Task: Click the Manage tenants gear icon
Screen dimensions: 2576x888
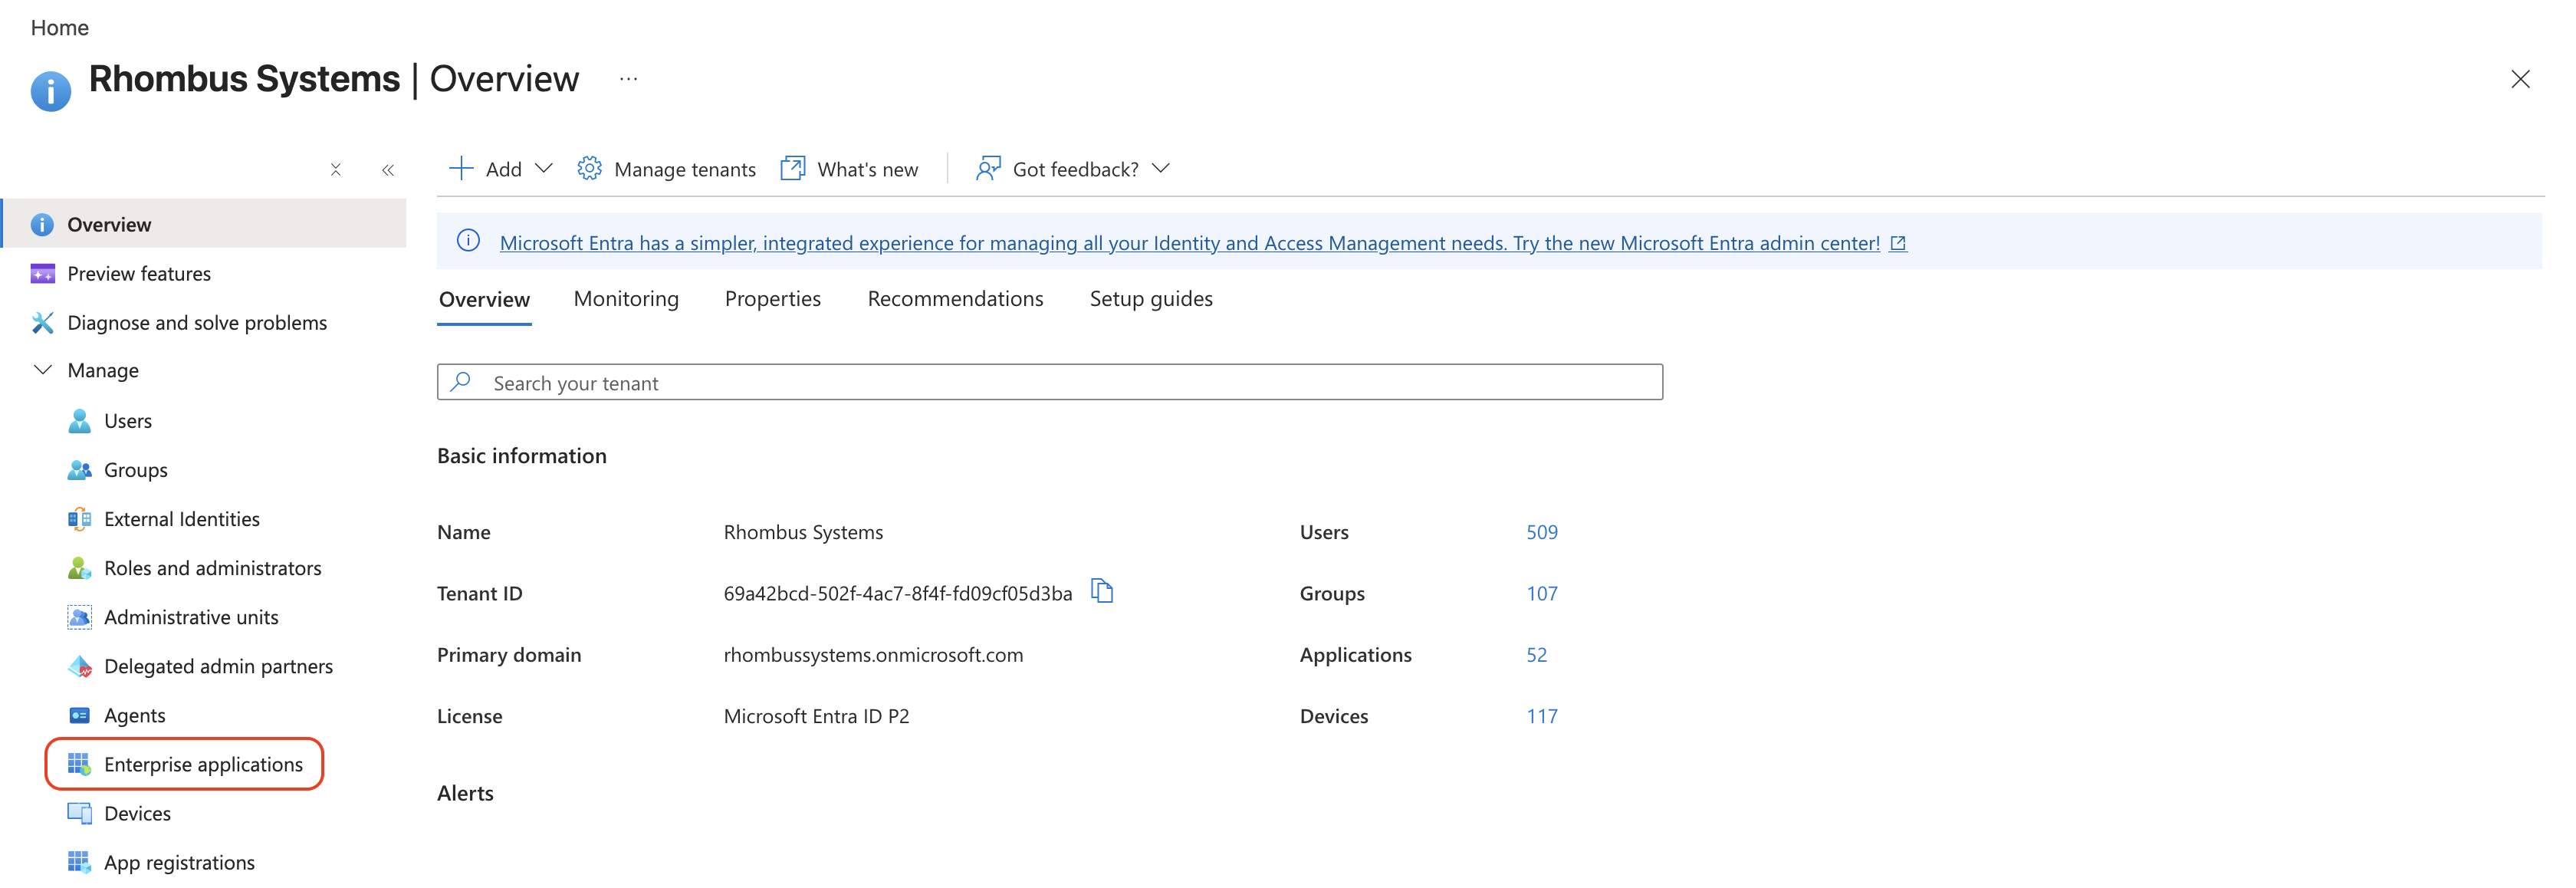Action: pos(589,169)
